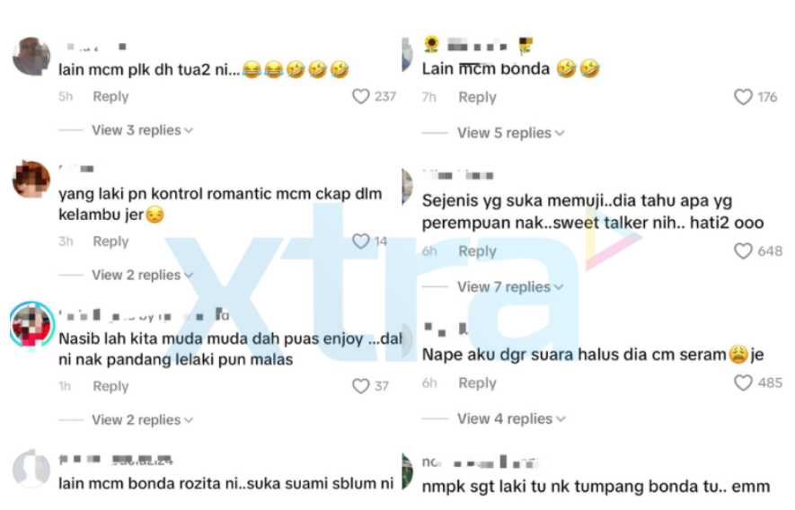Viewport: 795px width, 510px height.
Task: Expand 'View 7 replies' thread
Action: click(x=510, y=287)
